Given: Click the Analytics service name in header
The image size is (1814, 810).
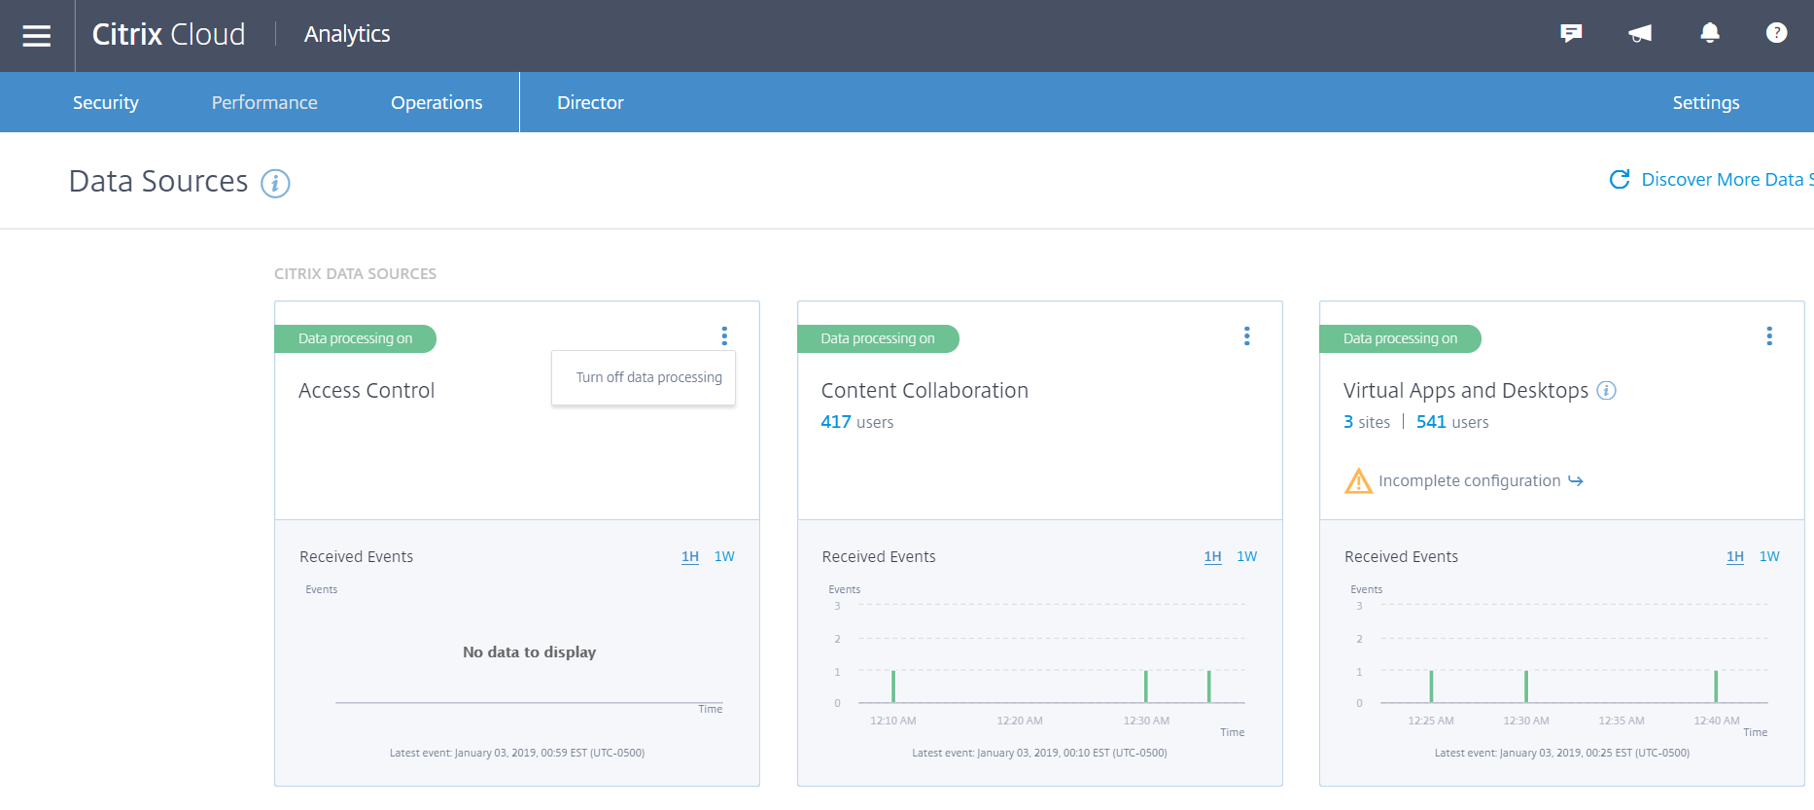Looking at the screenshot, I should point(347,34).
